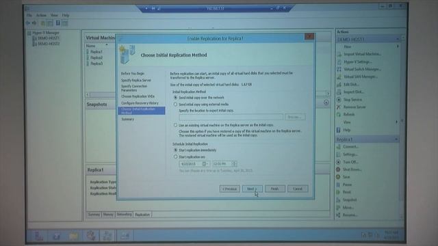Screen dimensions: 438x246
Task: Switch to the Networking tab
Action: click(124, 215)
